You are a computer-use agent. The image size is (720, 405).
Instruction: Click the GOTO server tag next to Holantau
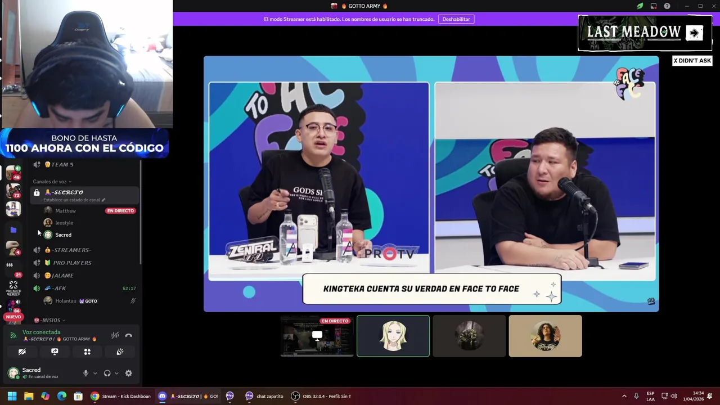coord(88,301)
